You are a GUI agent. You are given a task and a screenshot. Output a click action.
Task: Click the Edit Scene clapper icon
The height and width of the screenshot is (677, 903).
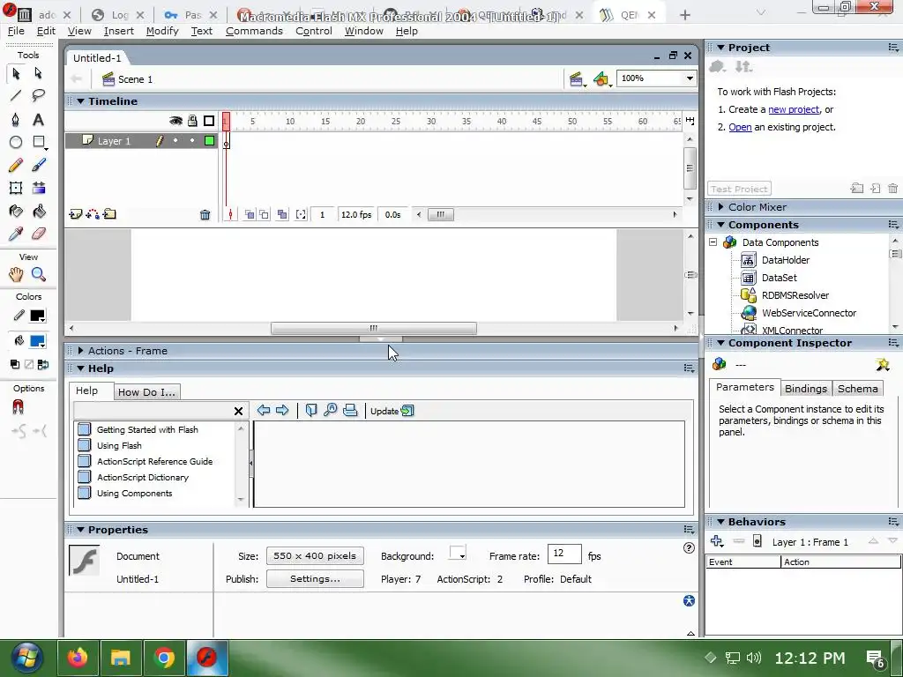(x=577, y=79)
